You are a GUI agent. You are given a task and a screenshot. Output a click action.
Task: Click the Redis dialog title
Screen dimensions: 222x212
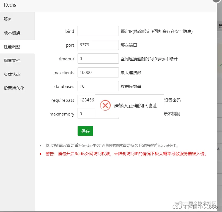10,5
